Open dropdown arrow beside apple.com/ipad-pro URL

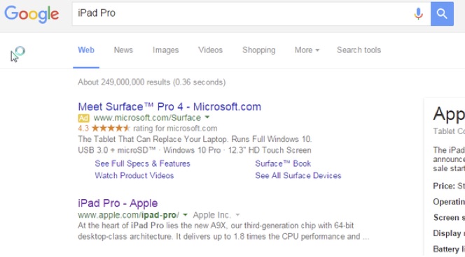(185, 214)
